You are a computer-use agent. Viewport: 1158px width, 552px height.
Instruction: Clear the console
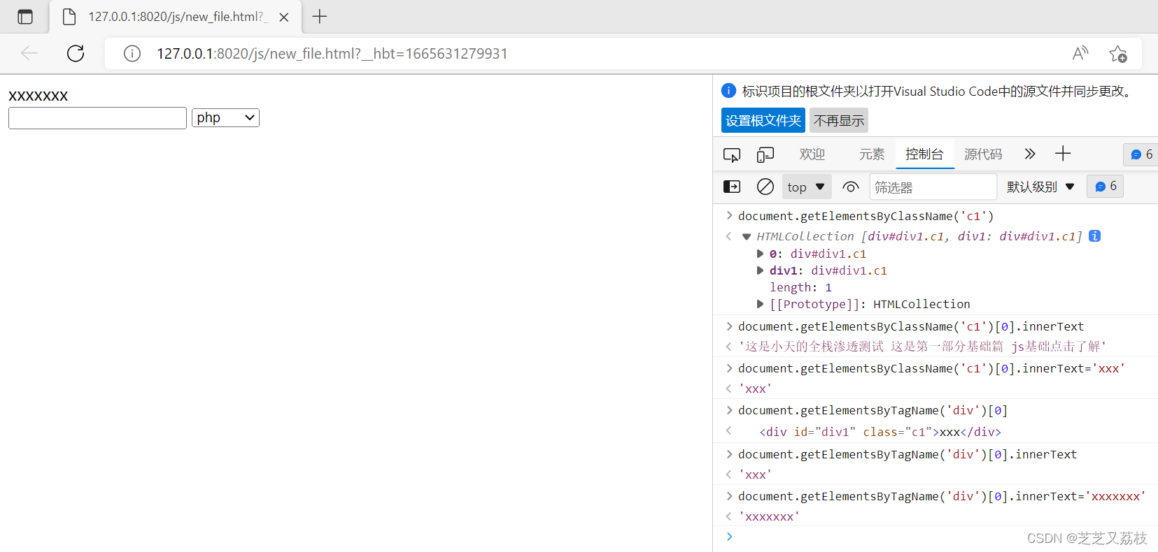765,187
